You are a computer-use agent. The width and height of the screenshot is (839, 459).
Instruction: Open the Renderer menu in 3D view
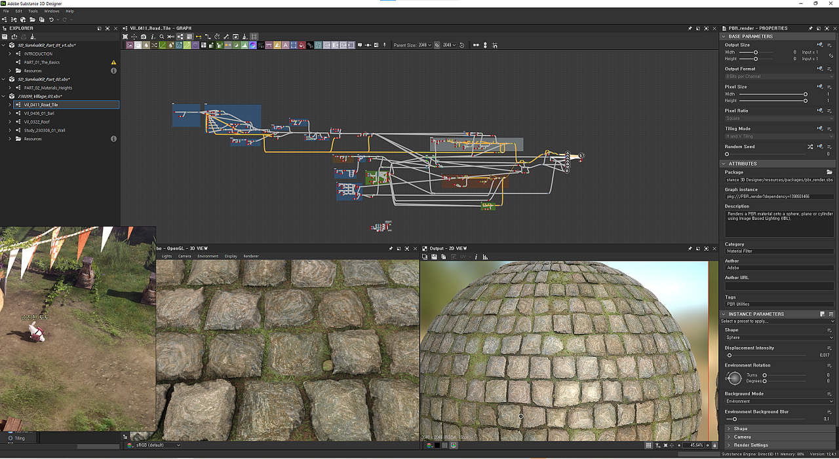pyautogui.click(x=251, y=256)
